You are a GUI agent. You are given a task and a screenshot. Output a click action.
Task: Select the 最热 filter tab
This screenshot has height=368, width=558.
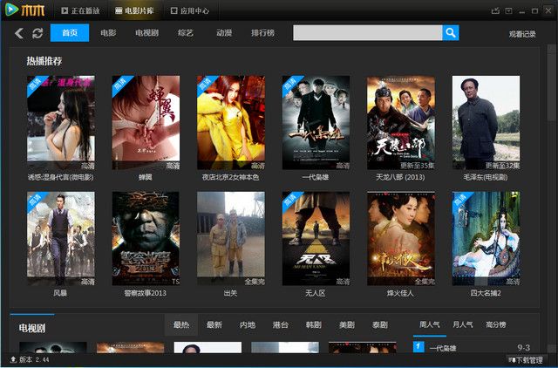181,324
